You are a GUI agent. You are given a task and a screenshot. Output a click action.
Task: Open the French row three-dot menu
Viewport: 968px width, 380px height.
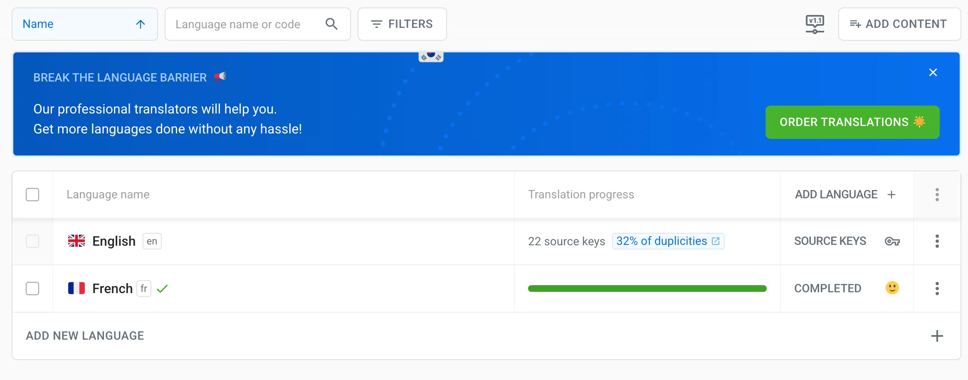937,289
